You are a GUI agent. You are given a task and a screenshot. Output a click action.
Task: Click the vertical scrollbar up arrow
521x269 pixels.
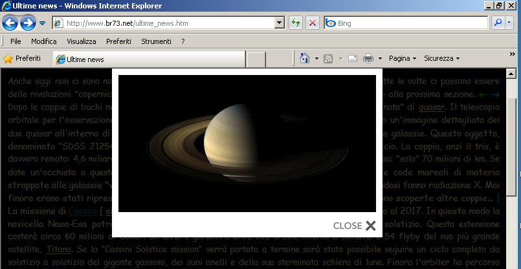point(511,74)
